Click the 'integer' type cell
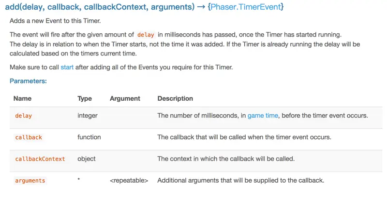The height and width of the screenshot is (200, 387). click(x=88, y=115)
